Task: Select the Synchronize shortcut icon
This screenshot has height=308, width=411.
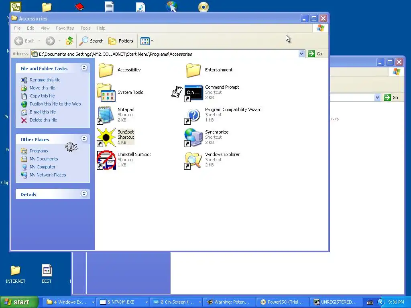Action: click(x=193, y=138)
